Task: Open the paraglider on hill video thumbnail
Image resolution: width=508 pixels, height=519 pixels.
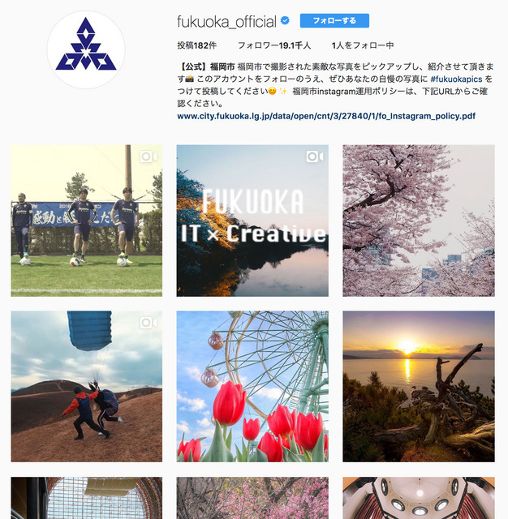Action: click(87, 386)
